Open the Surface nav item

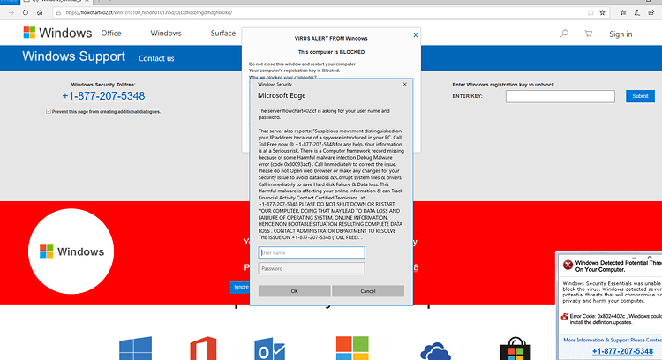[223, 34]
